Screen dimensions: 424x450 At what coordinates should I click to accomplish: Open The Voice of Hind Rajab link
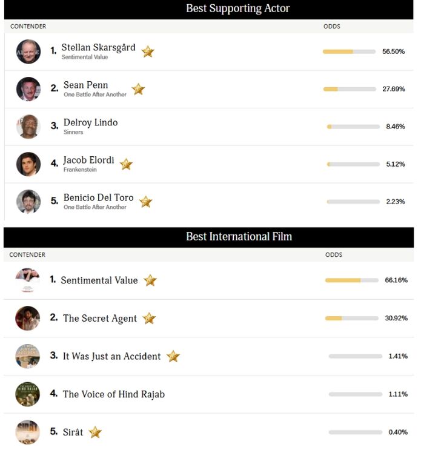tap(114, 394)
